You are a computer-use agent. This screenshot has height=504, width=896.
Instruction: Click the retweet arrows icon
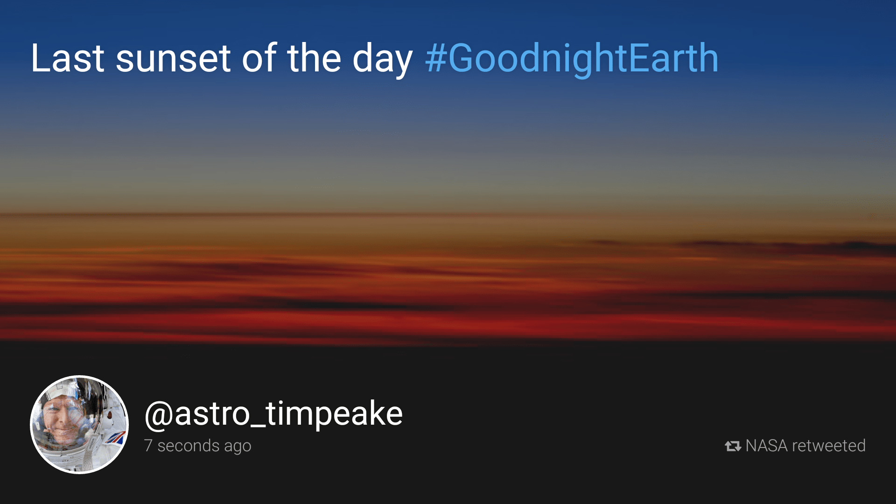(x=733, y=446)
